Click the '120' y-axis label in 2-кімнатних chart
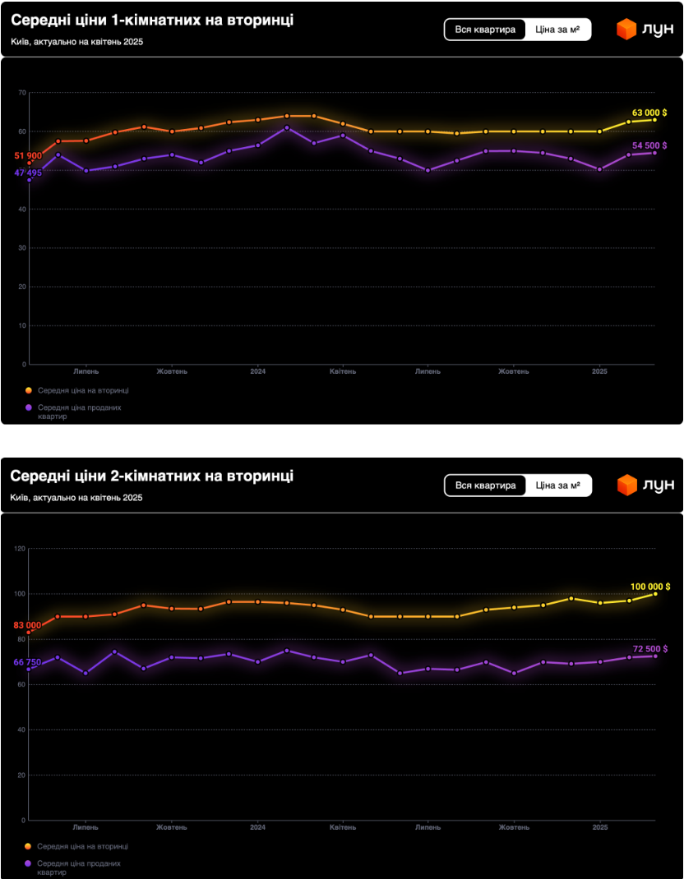684x879 pixels. [21, 548]
